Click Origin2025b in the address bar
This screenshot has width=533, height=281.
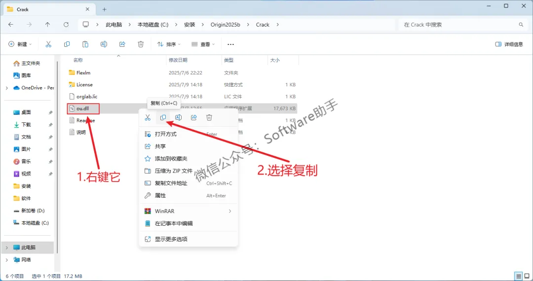tap(225, 25)
